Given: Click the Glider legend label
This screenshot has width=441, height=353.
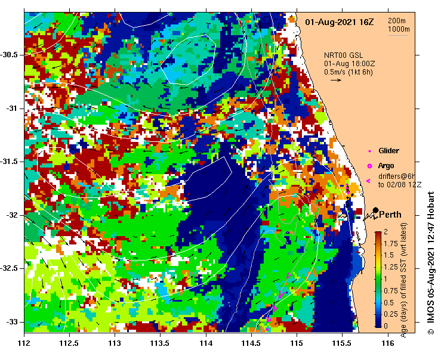Looking at the screenshot, I should click(x=388, y=151).
